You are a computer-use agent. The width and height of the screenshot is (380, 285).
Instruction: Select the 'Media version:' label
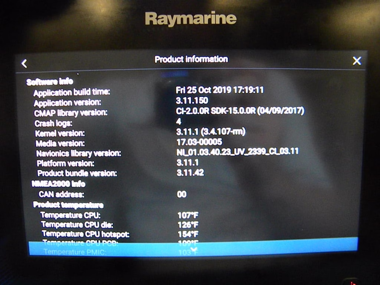point(60,144)
